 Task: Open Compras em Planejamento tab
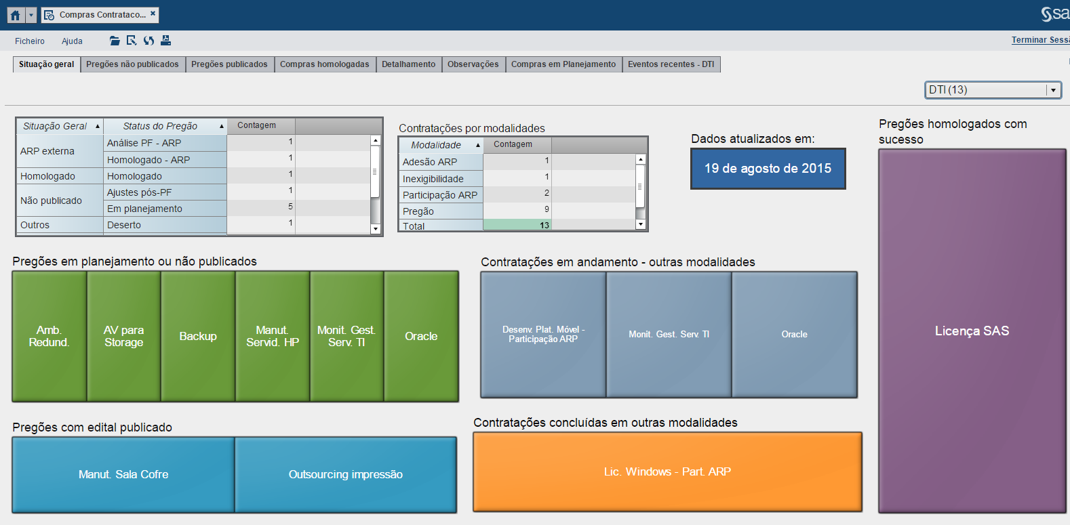pos(563,64)
